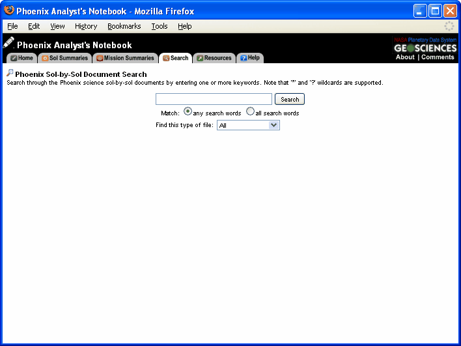Screen dimensions: 461x346
Task: Open the About link
Action: pyautogui.click(x=405, y=57)
